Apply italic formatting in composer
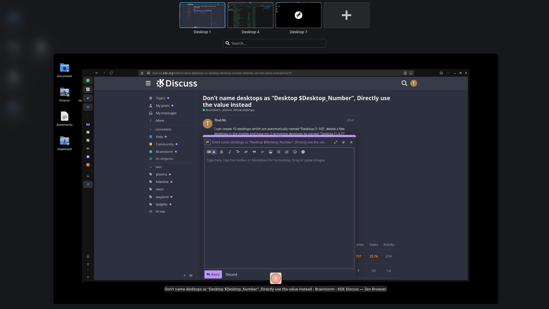This screenshot has height=309, width=549. [x=230, y=152]
